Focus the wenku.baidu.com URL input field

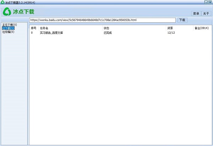click(102, 20)
